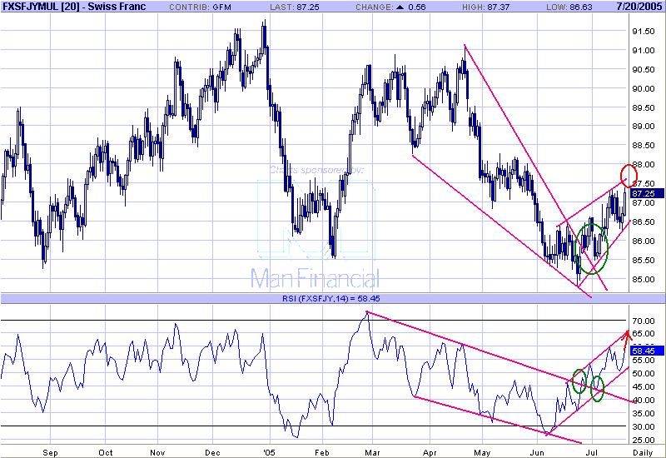Click the 89.00 price axis label
This screenshot has height=458, width=666.
point(643,127)
